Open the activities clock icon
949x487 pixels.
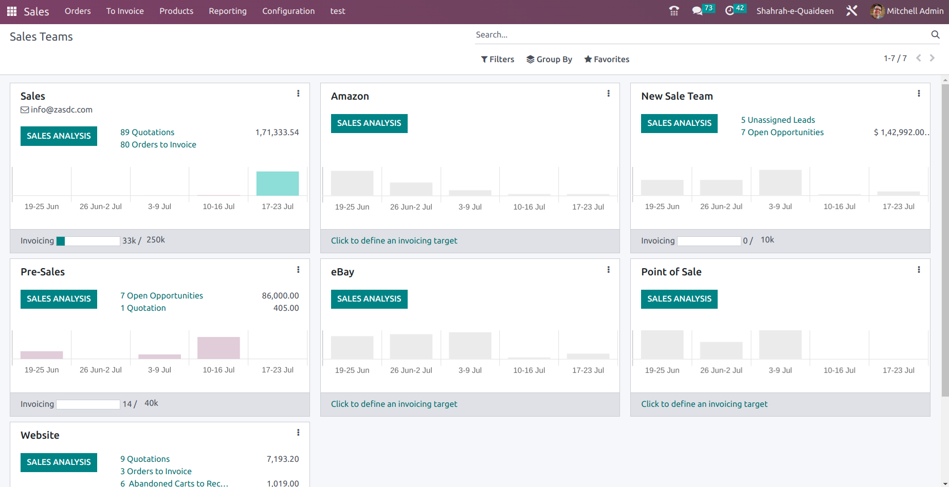point(729,11)
